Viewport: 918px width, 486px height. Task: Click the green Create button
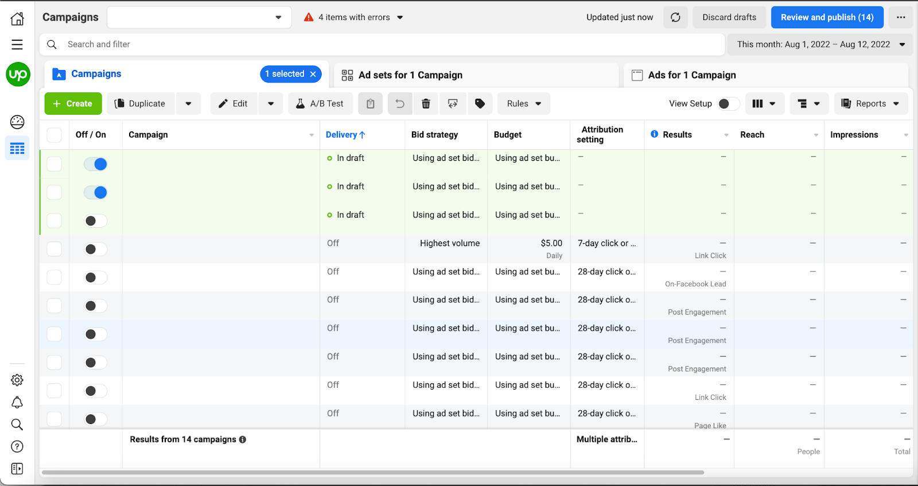(x=73, y=104)
